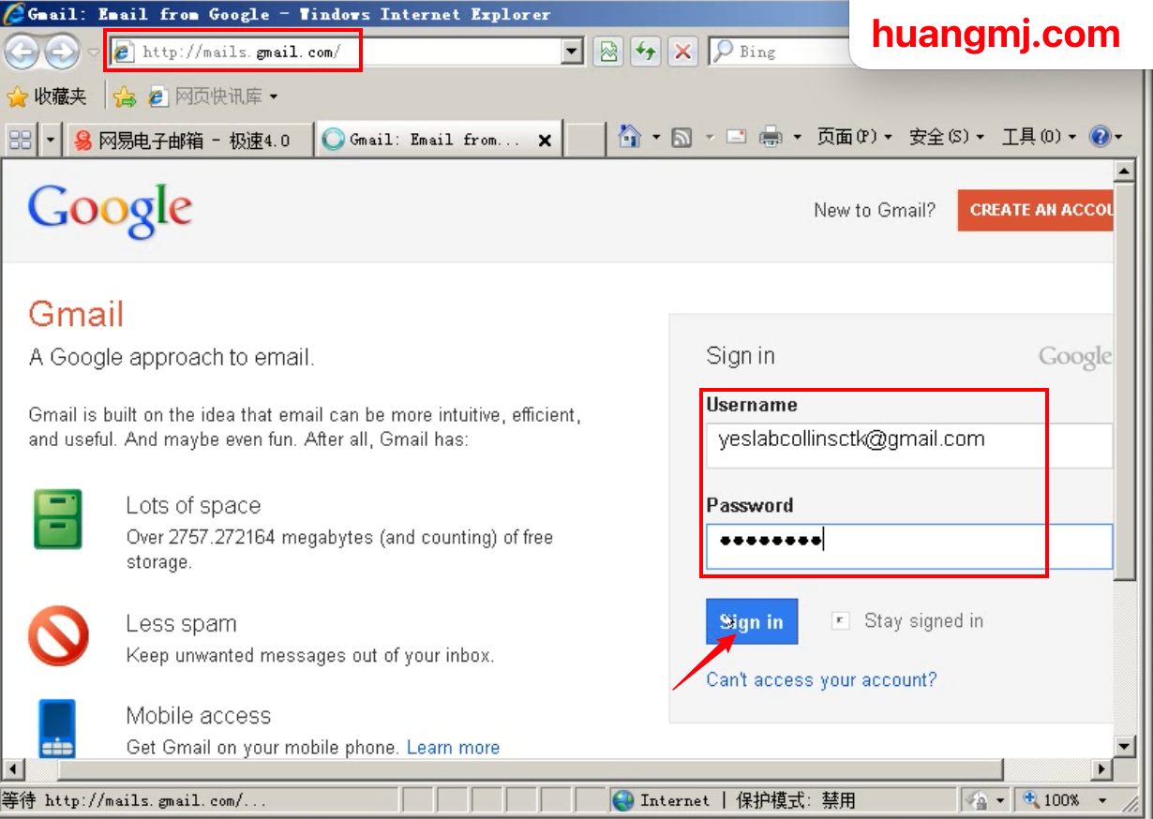Click the compatibility view icon
Screen dimensions: 1153x819
(x=609, y=52)
